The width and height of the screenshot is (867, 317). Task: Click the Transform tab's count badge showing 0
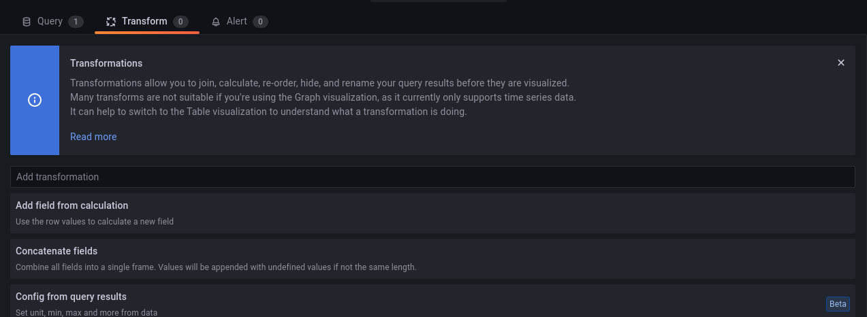tap(180, 22)
